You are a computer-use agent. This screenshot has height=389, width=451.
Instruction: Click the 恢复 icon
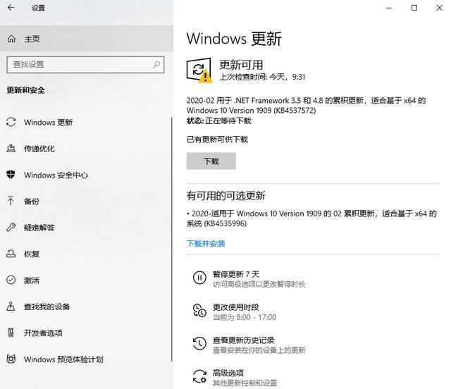(11, 254)
